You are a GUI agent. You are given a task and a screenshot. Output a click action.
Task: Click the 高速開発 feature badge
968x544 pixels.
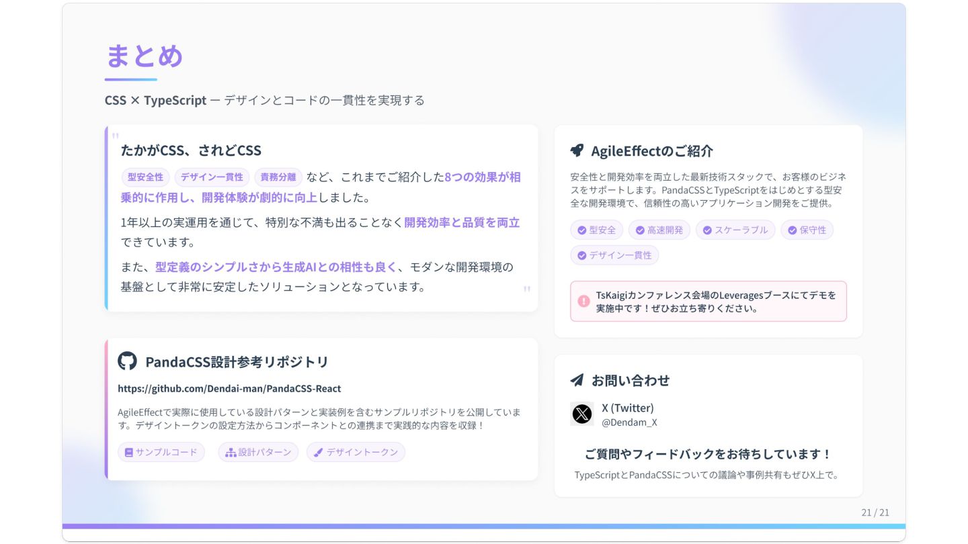(659, 230)
